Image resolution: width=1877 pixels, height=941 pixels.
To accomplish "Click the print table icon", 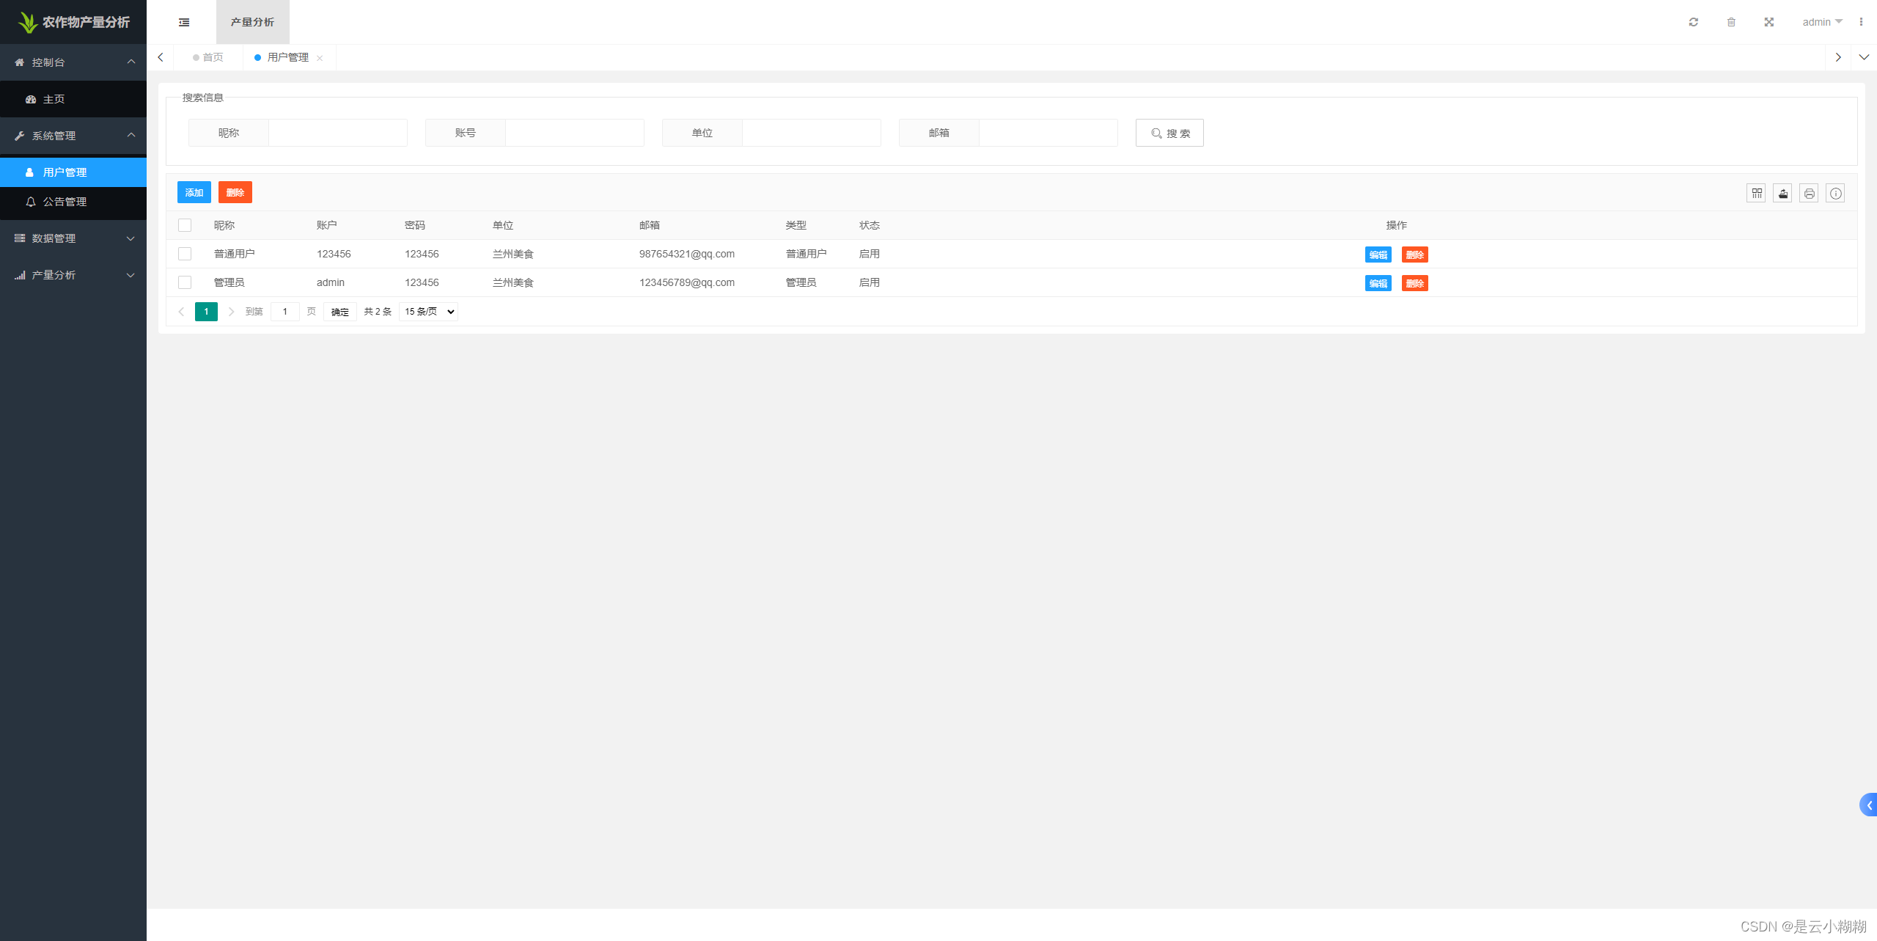I will [1809, 194].
